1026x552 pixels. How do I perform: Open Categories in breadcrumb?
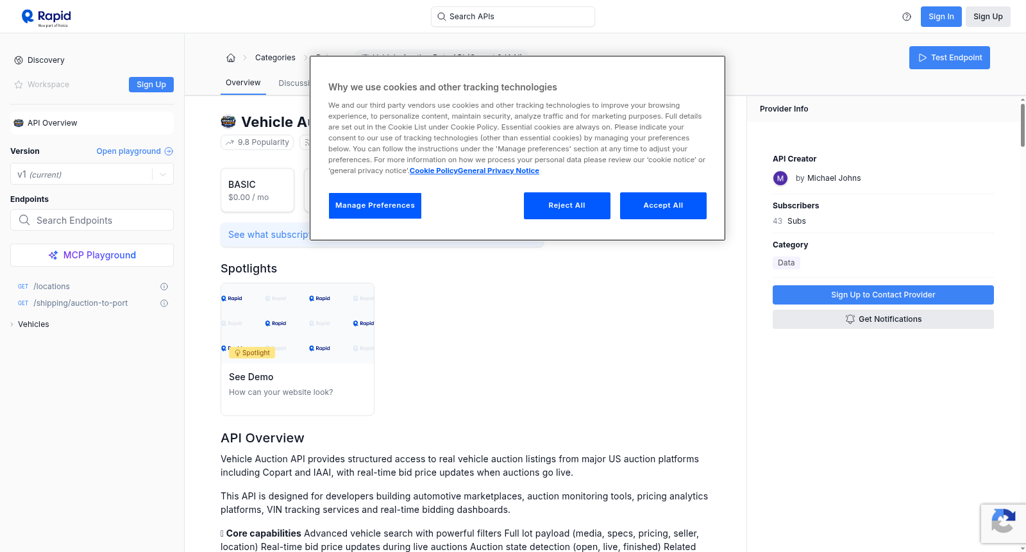275,58
